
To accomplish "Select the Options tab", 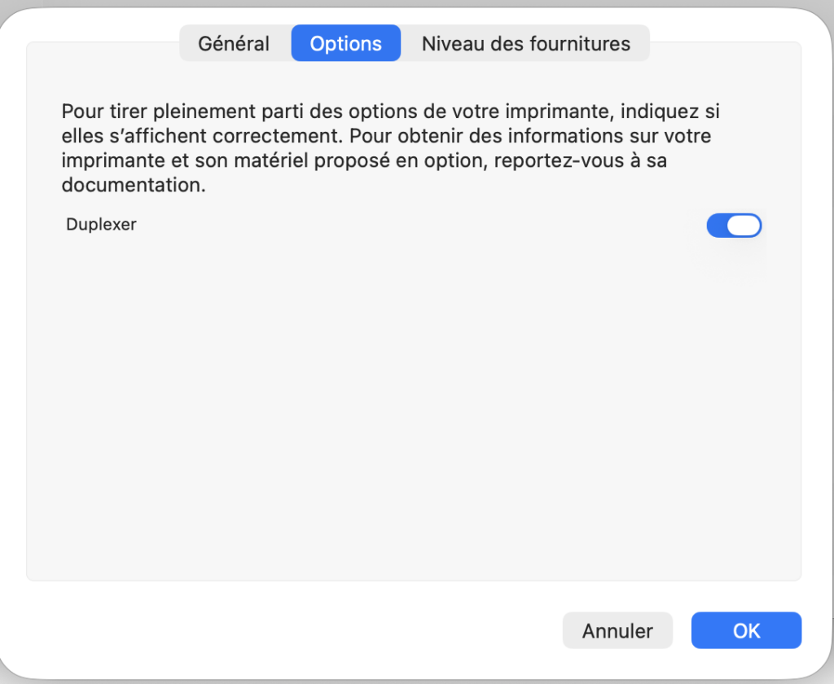I will click(x=345, y=43).
